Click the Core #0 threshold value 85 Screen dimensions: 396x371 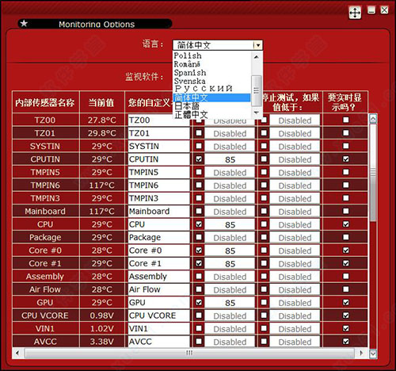230,251
